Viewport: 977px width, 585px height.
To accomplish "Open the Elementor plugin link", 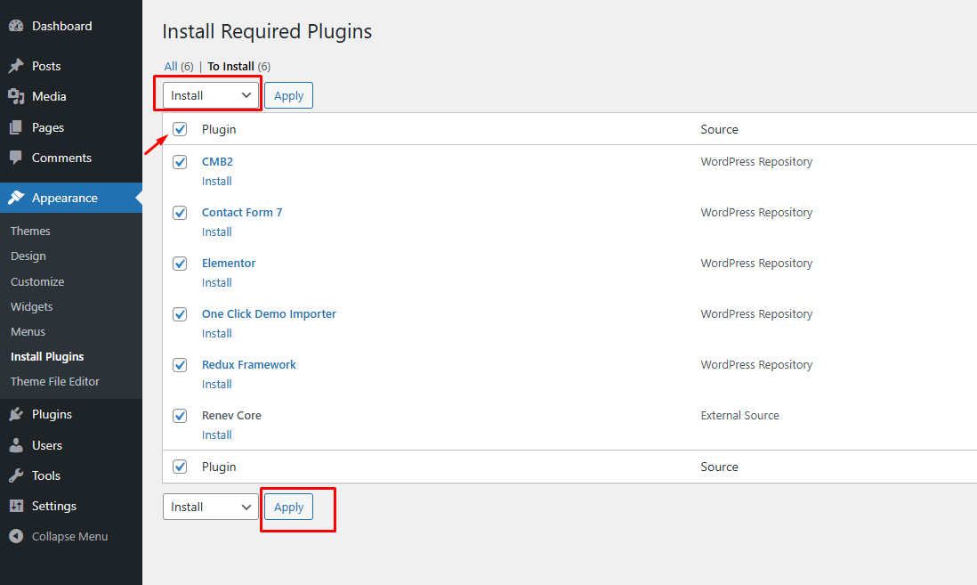I will coord(229,264).
